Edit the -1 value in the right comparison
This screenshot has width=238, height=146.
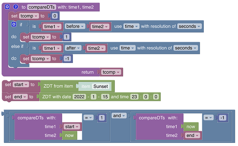pyautogui.click(x=222, y=118)
